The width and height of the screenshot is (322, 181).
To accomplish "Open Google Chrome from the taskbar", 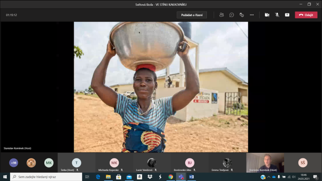I will pyautogui.click(x=171, y=177).
